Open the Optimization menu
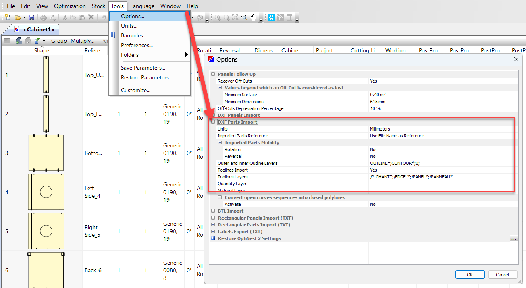The image size is (526, 288). [70, 6]
